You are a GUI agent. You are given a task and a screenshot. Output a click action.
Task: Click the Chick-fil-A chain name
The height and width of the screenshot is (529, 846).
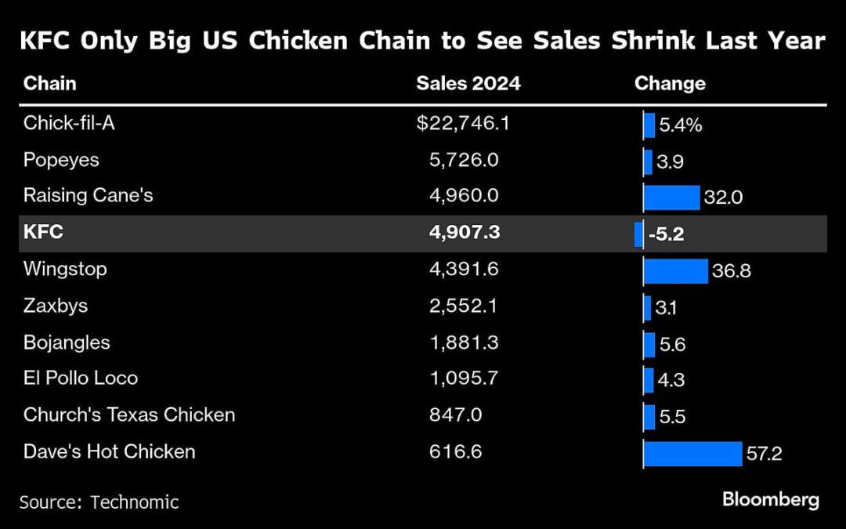pyautogui.click(x=69, y=123)
